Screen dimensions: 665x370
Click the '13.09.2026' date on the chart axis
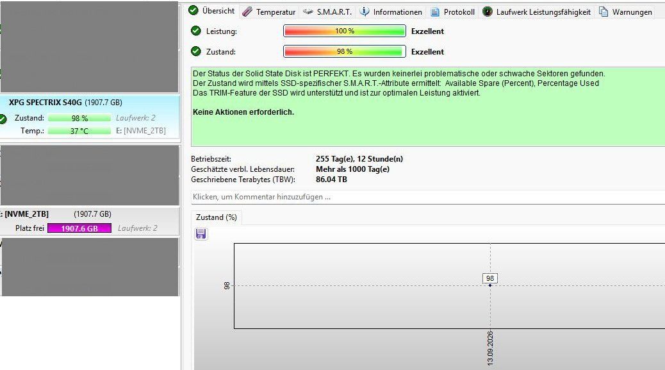pyautogui.click(x=490, y=348)
